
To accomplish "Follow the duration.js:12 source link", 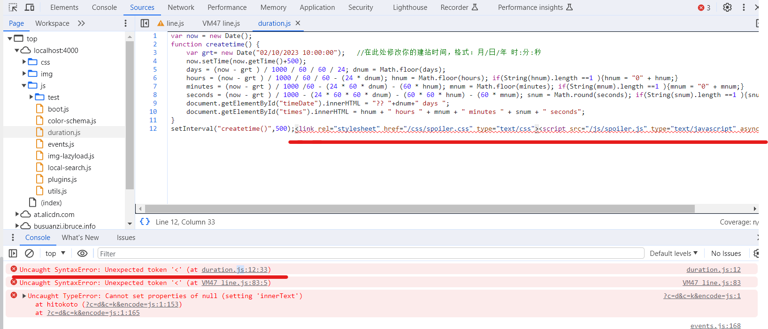I will click(713, 269).
